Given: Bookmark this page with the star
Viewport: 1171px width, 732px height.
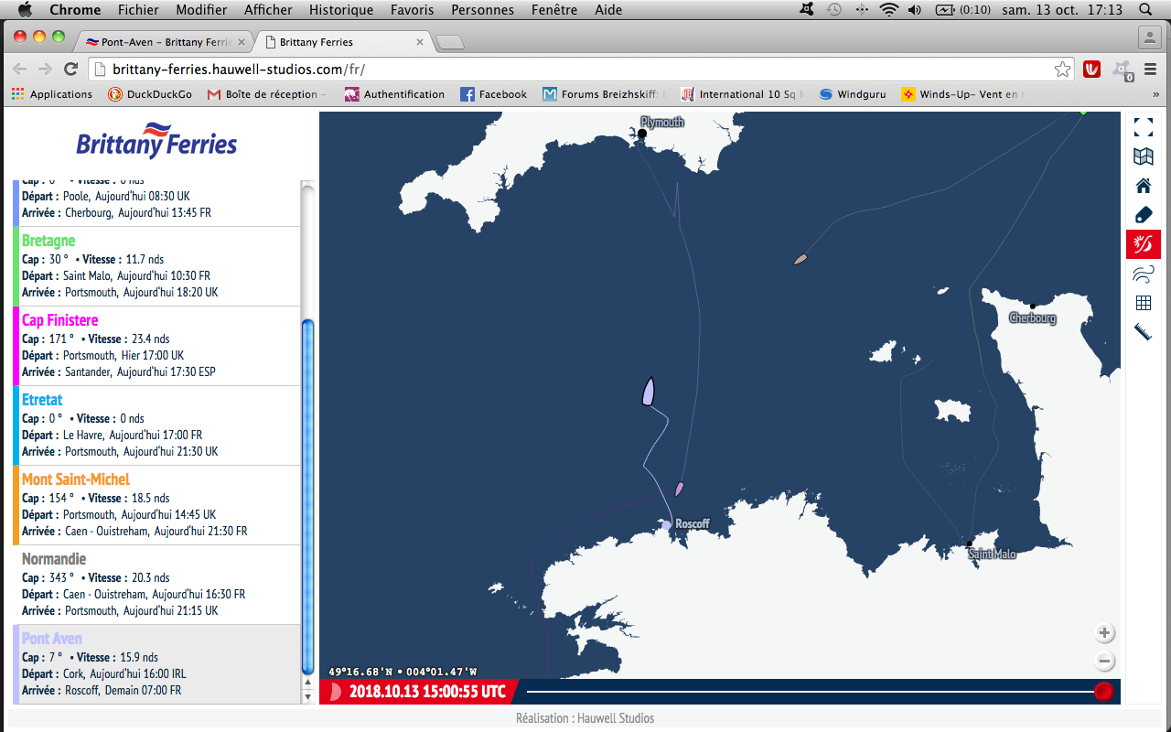Looking at the screenshot, I should [x=1062, y=70].
